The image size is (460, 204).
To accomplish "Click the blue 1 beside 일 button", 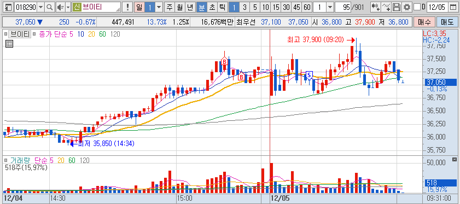I will (x=149, y=7).
